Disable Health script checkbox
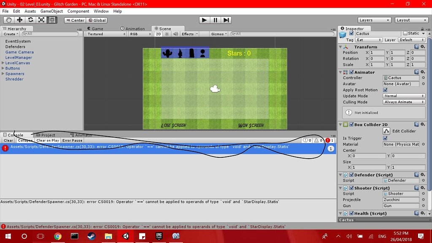The width and height of the screenshot is (432, 243). pos(351,213)
